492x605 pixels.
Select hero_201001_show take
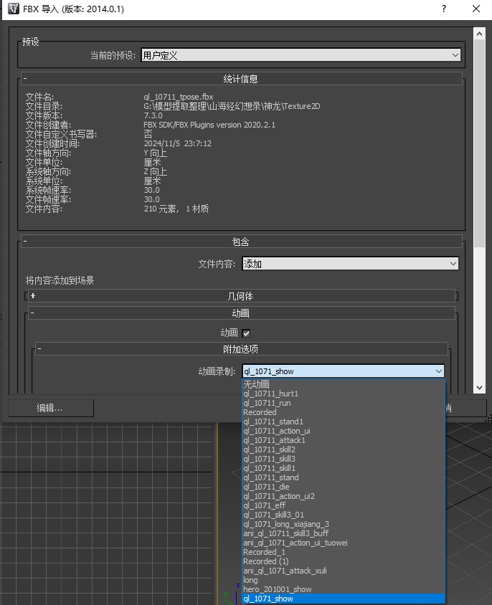[344, 589]
